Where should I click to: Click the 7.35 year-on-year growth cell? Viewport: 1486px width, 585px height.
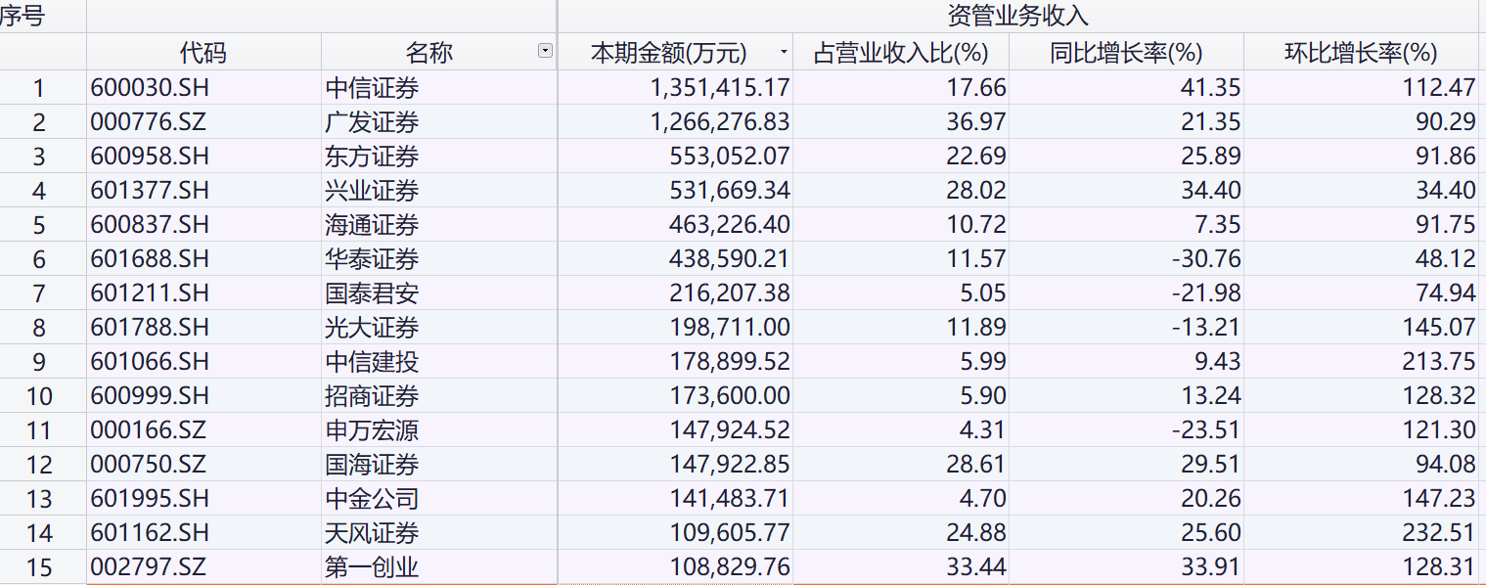(x=1126, y=225)
